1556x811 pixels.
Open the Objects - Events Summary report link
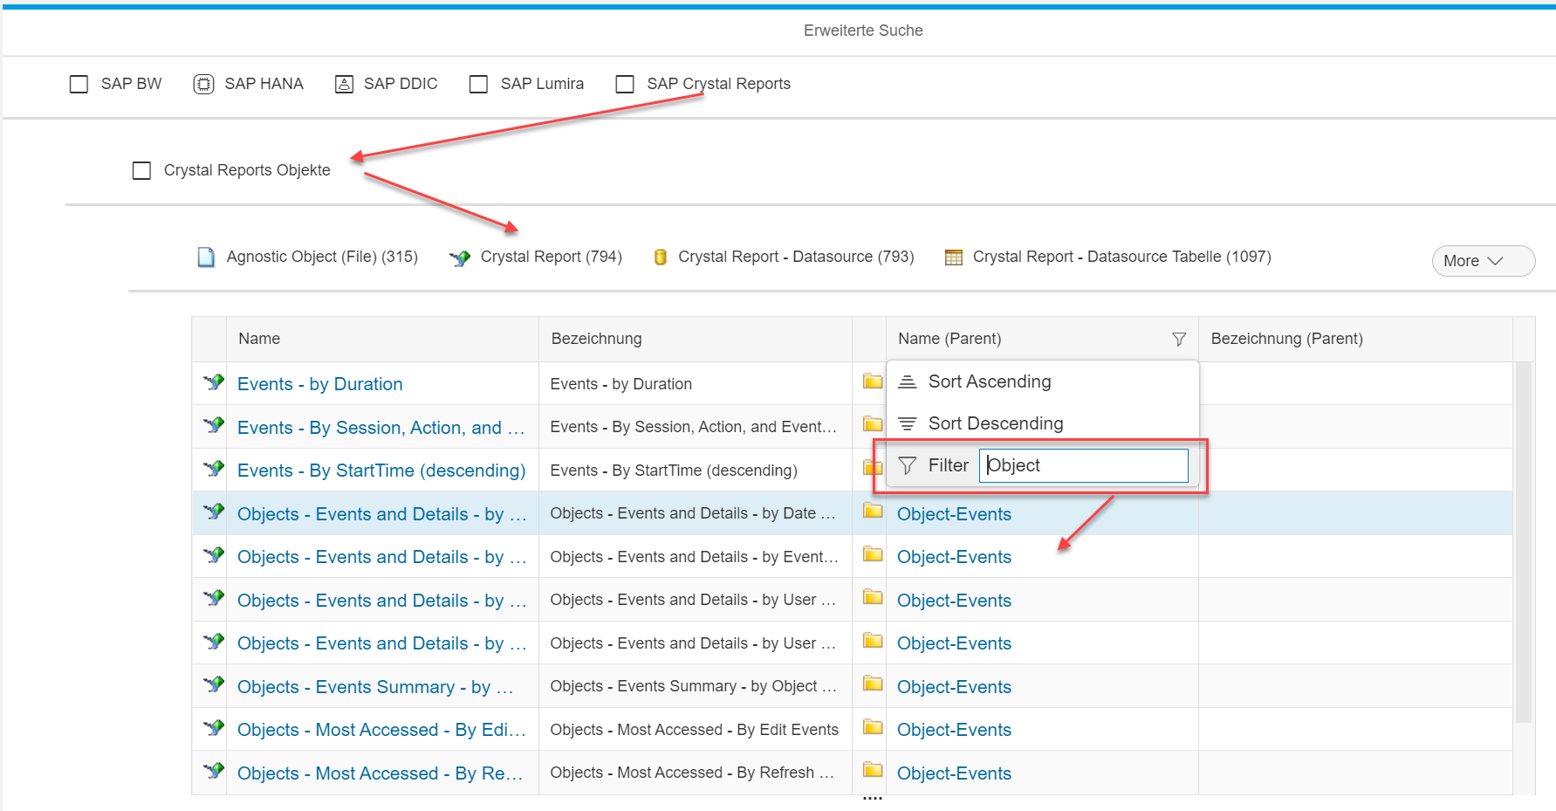tap(375, 687)
